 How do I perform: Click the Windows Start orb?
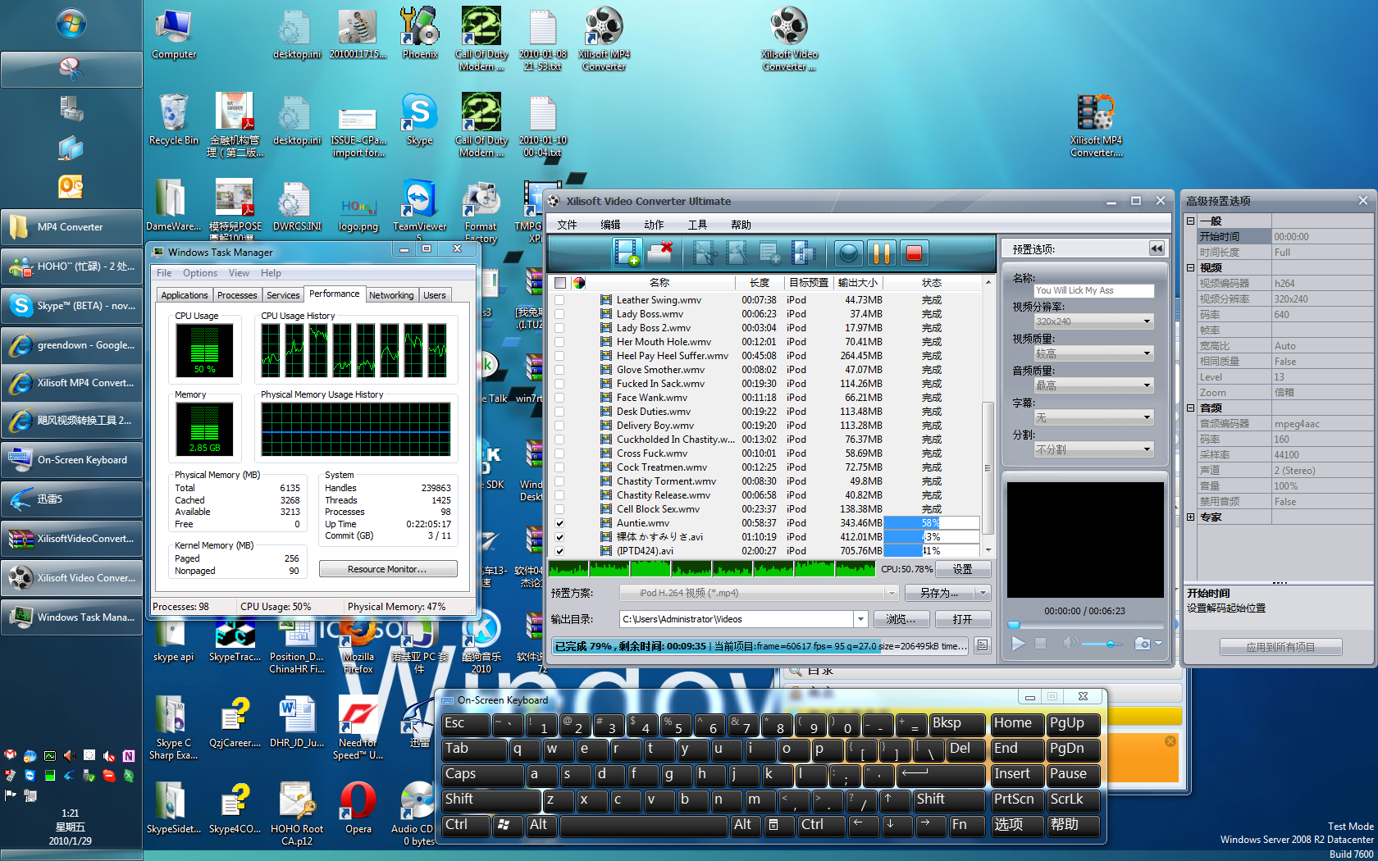71,24
